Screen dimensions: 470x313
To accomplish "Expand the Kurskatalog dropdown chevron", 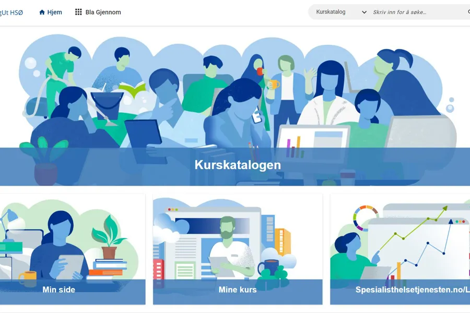I will [364, 13].
